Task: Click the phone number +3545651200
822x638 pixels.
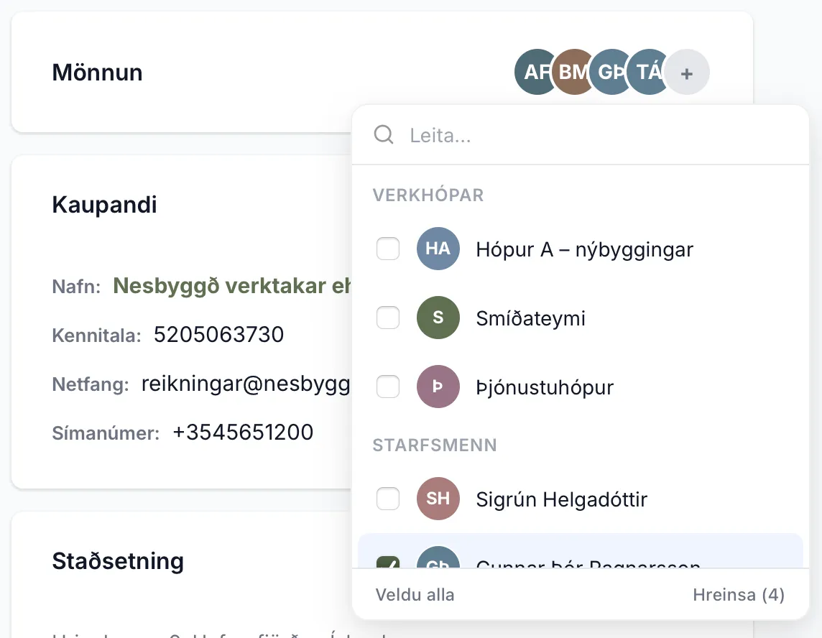Action: 243,433
